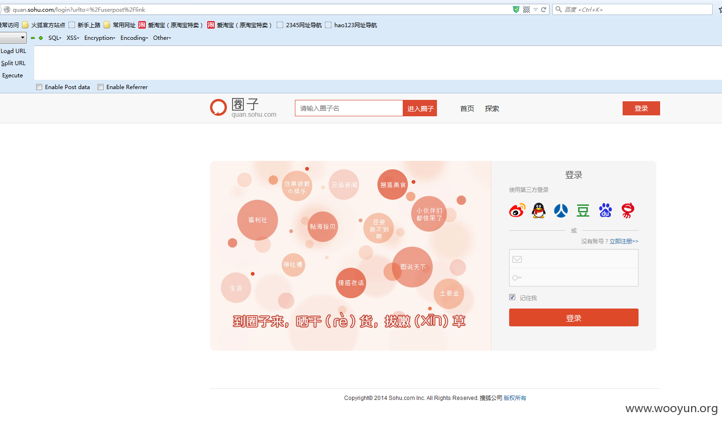The image size is (722, 422).
Task: Click the globe site identity icon
Action: 7,9
